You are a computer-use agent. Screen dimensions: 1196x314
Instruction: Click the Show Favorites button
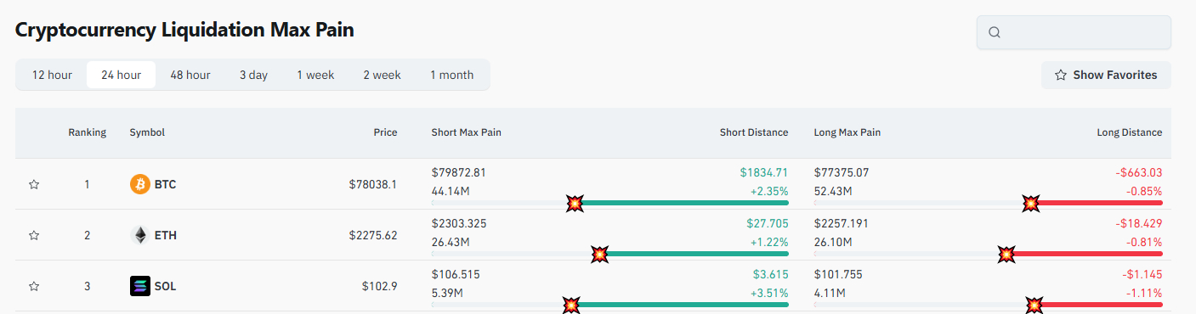1106,75
